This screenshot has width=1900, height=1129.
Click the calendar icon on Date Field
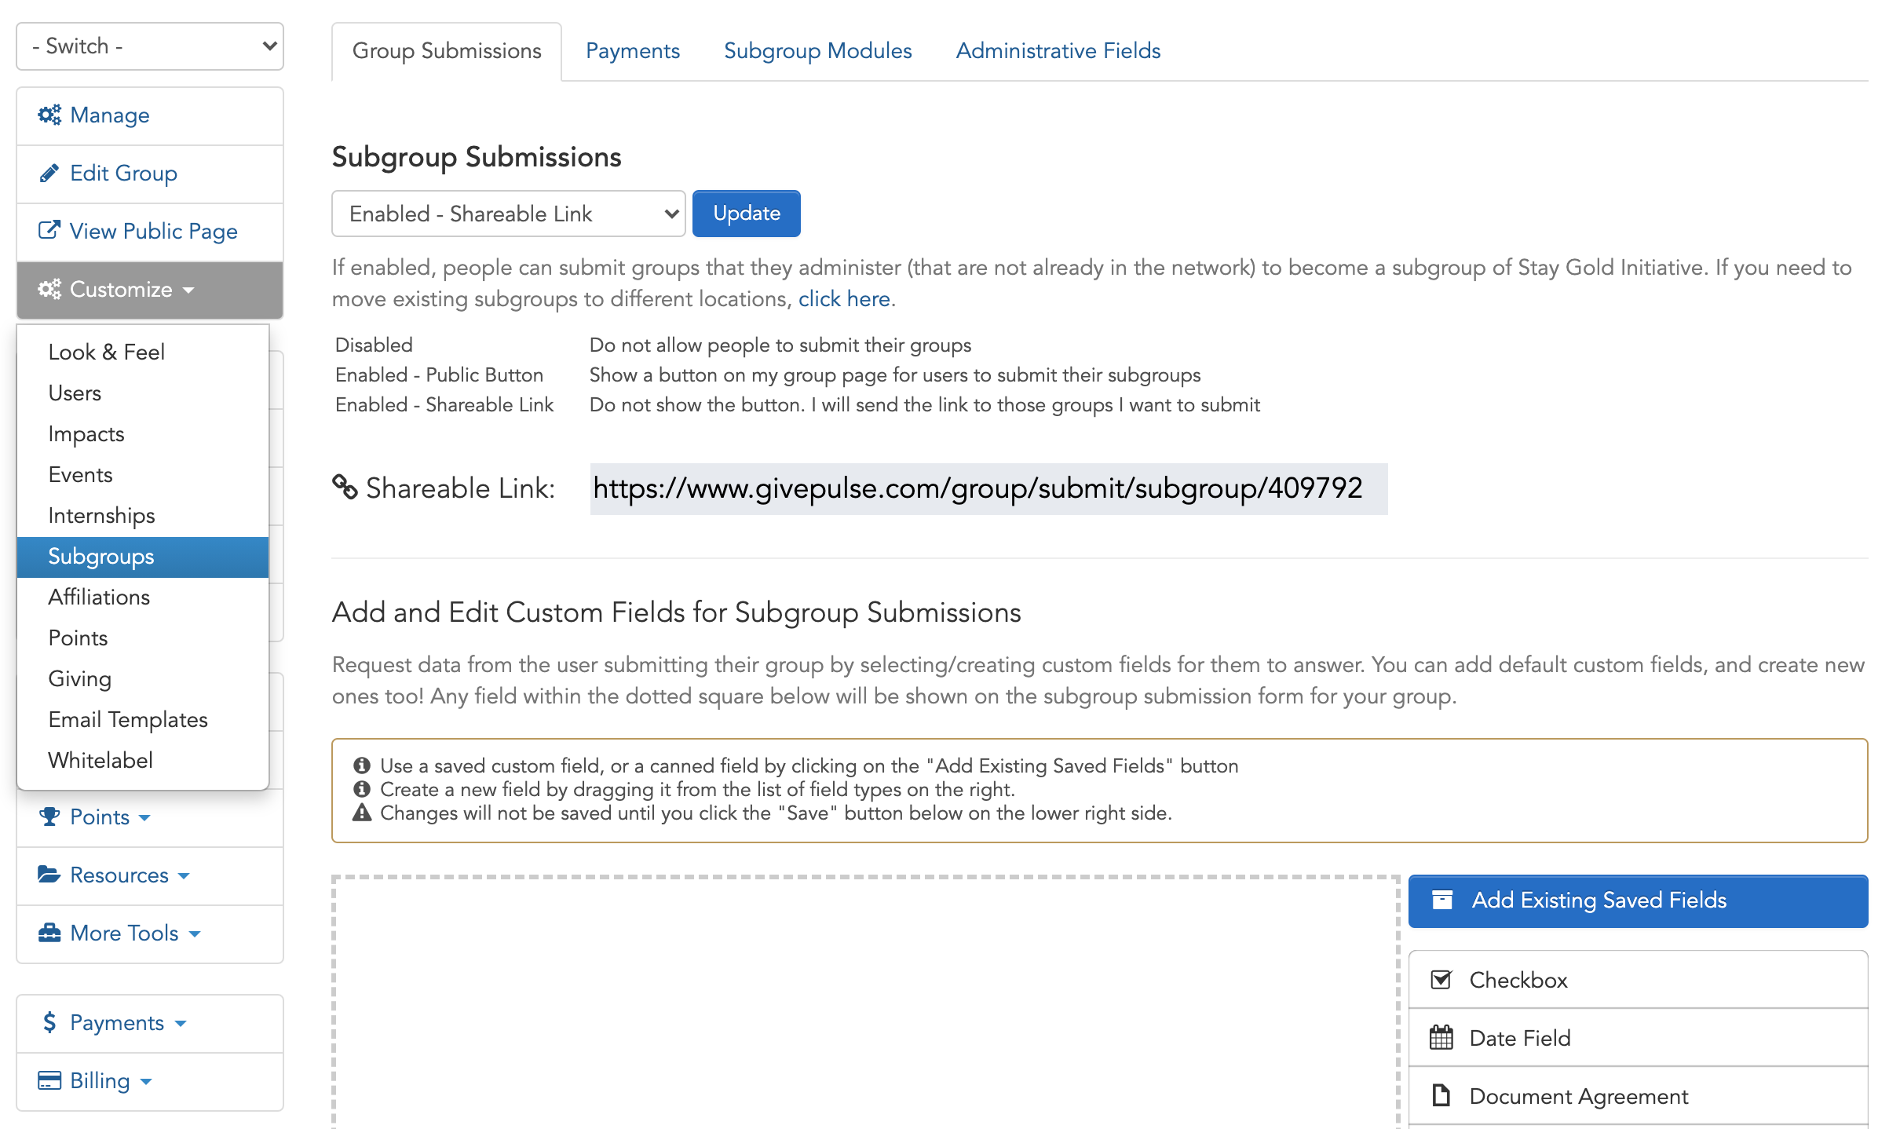point(1441,1037)
